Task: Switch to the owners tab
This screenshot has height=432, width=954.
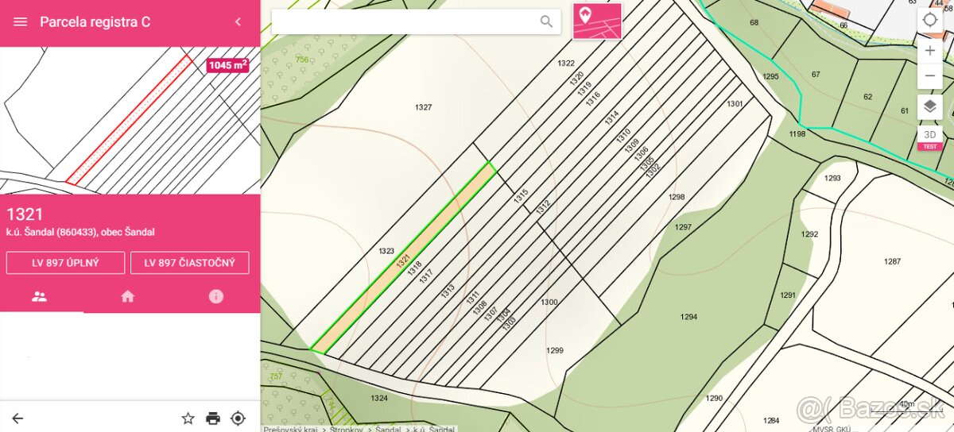Action: [x=39, y=296]
